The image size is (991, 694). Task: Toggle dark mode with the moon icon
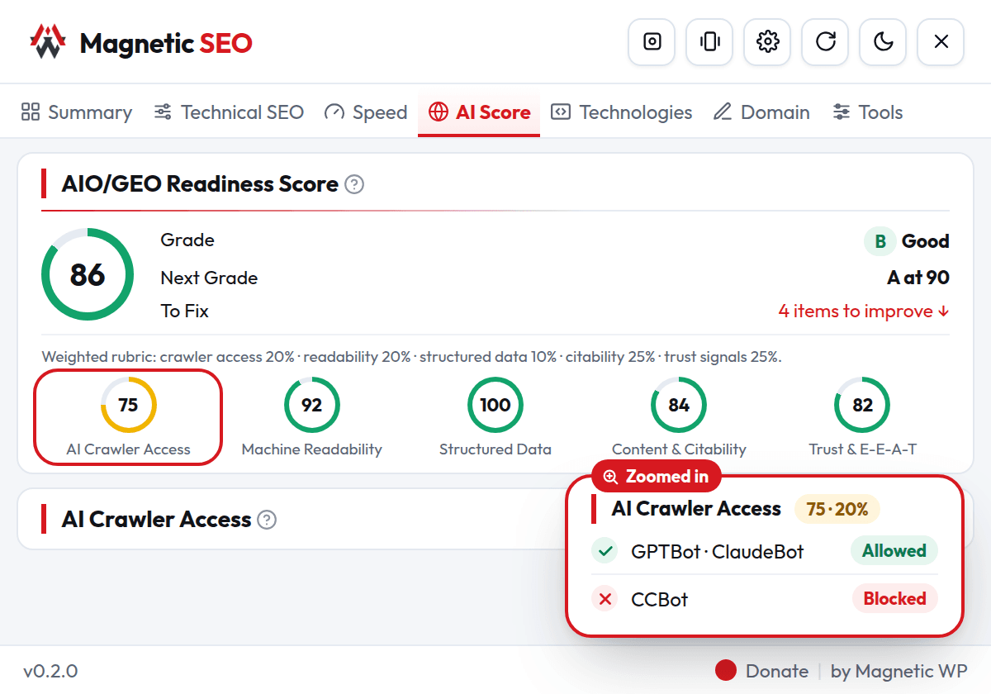pos(884,41)
